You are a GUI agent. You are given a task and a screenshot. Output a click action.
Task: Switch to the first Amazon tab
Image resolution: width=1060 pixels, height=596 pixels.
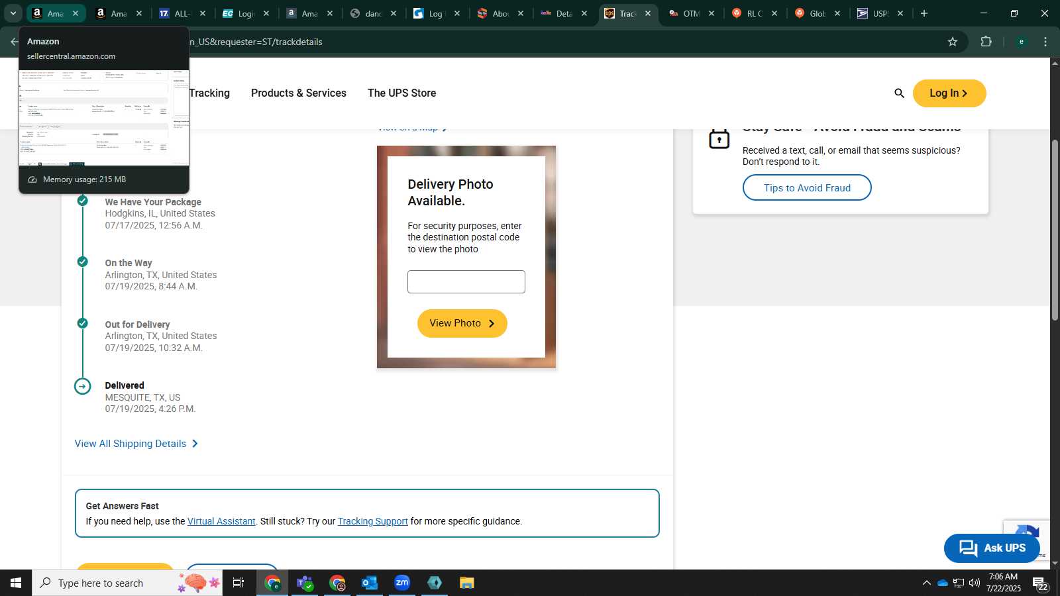tap(50, 13)
